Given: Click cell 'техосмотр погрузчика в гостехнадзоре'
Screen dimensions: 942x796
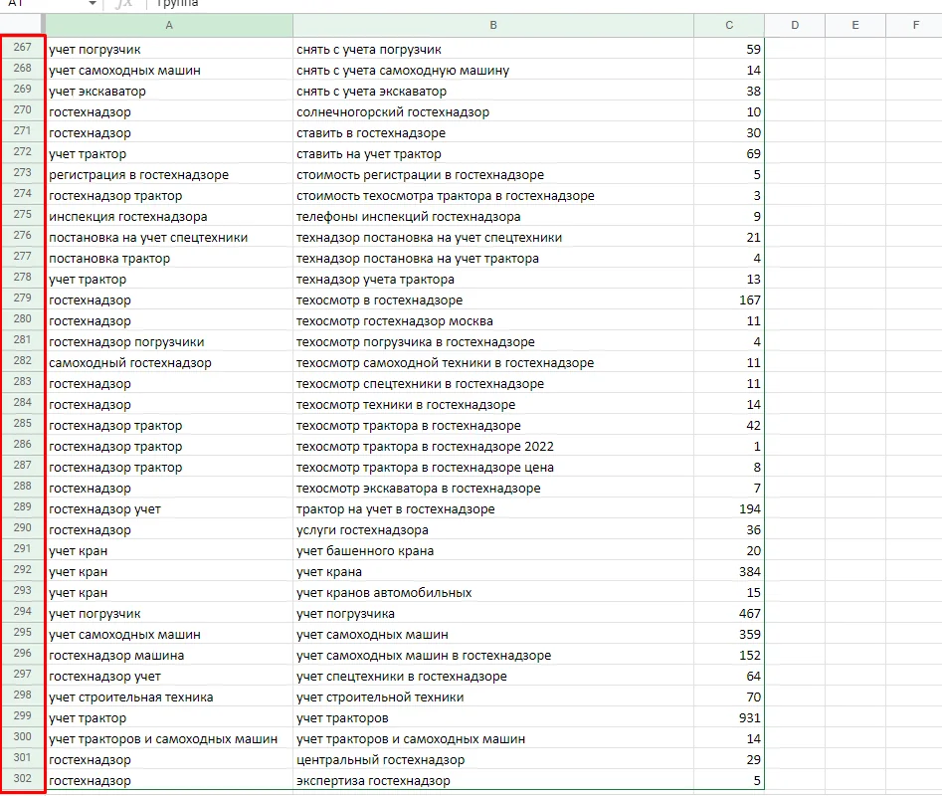Looking at the screenshot, I should 493,342.
